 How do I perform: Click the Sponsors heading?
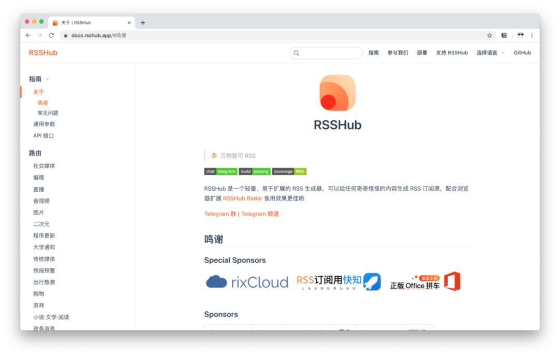pyautogui.click(x=221, y=314)
